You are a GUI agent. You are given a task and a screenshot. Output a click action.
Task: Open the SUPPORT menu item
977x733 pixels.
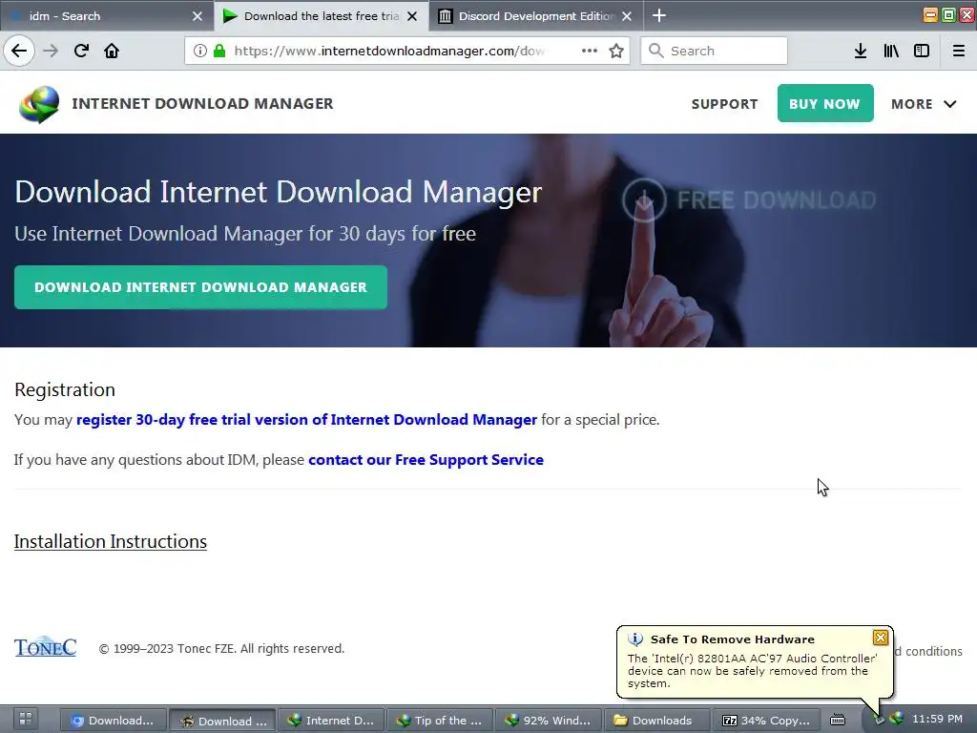point(725,104)
